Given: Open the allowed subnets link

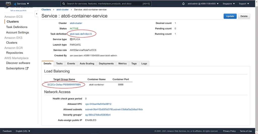Looking at the screenshot, I should (114, 110).
